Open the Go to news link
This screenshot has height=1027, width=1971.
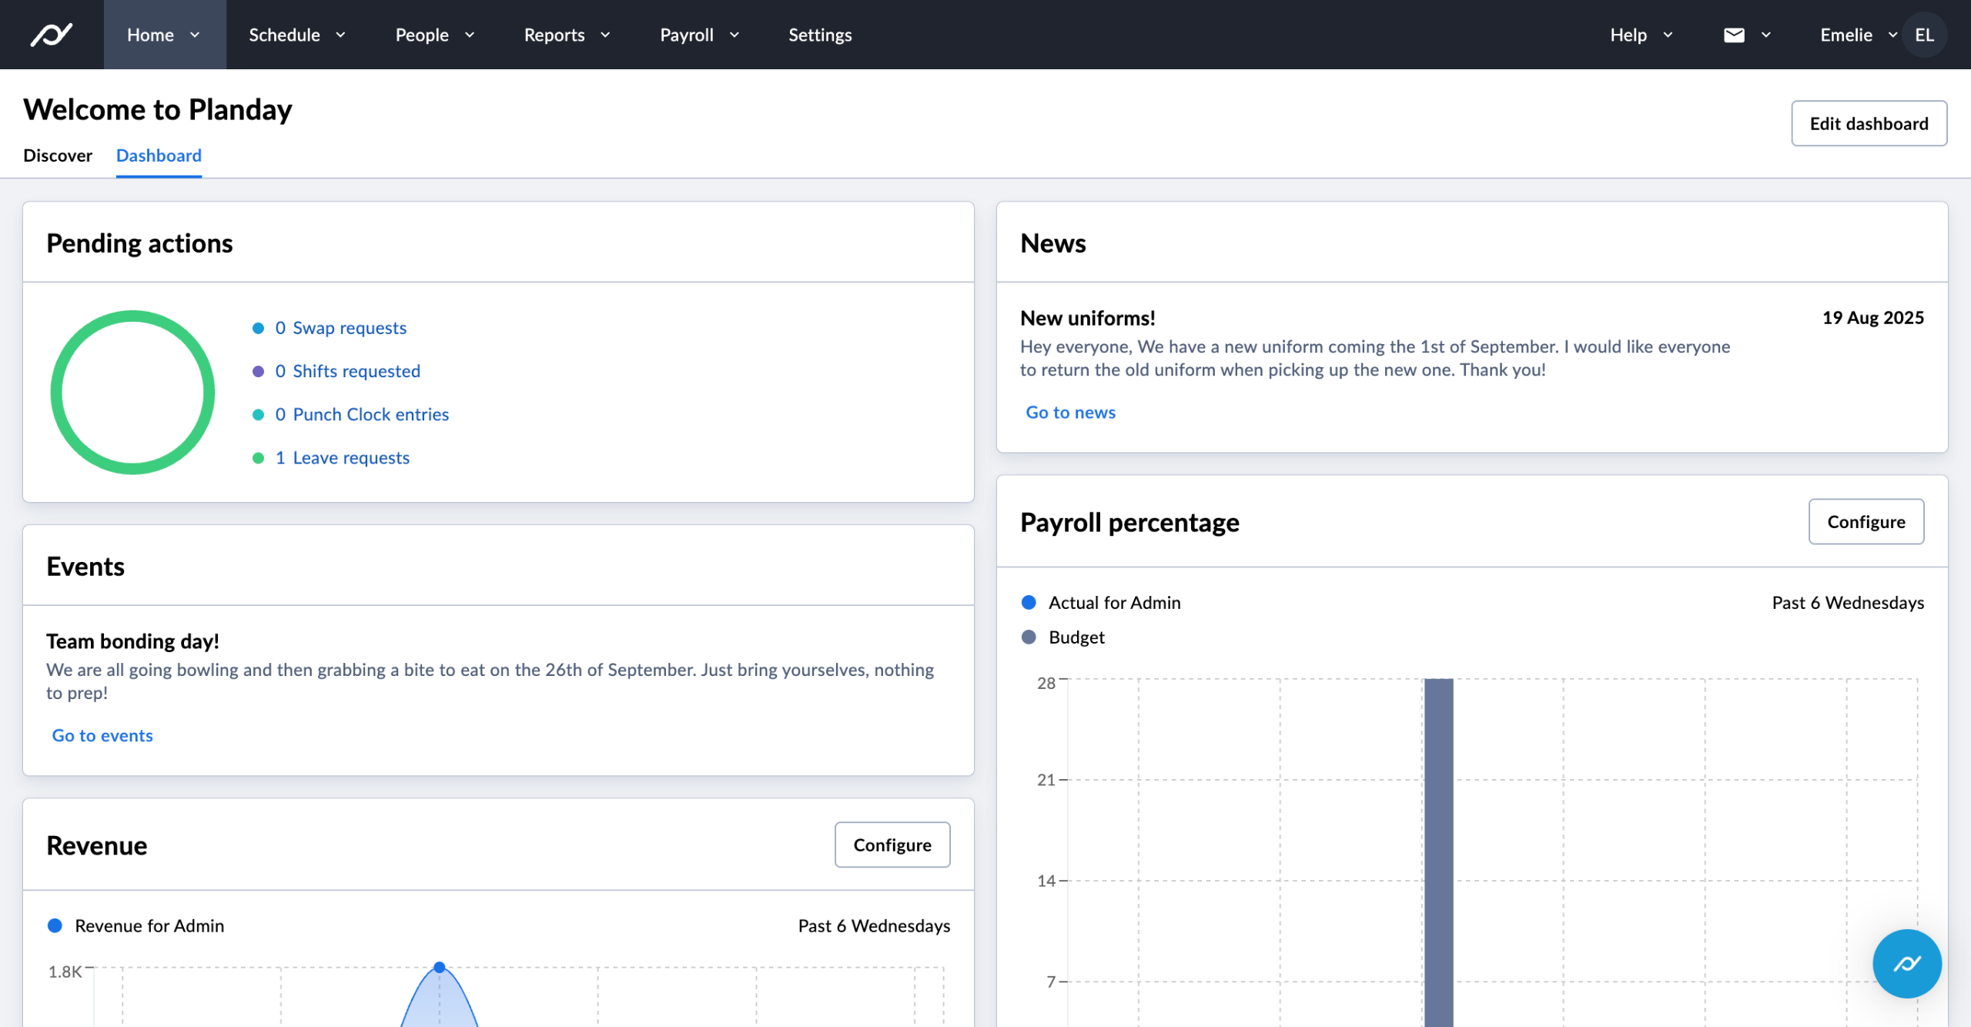[1070, 413]
